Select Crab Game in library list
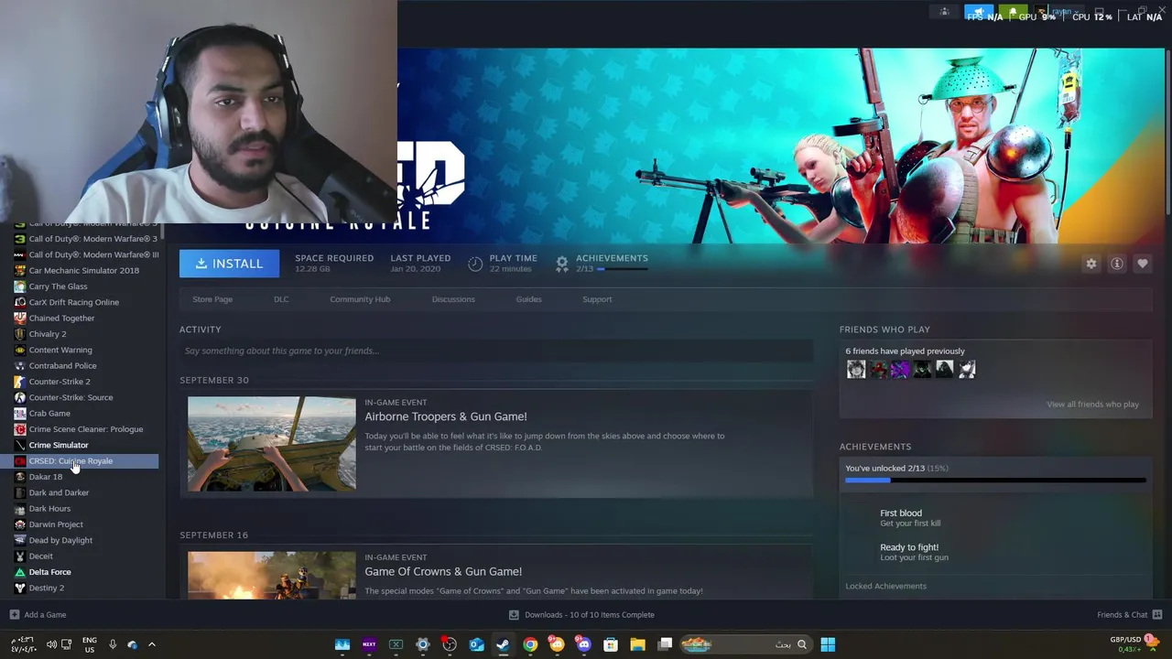 [49, 414]
